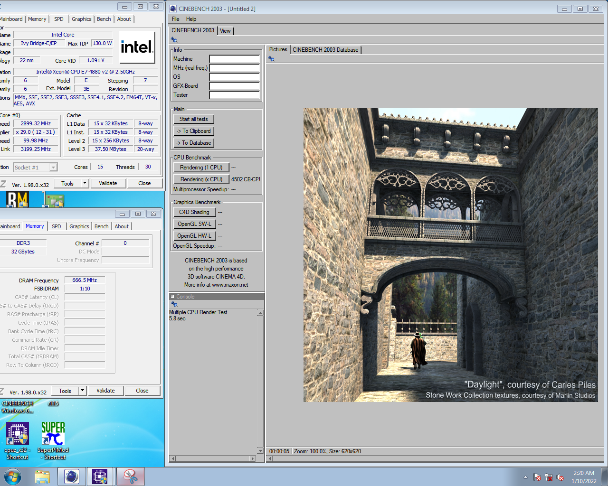
Task: Click the RM desktop icon
Action: tap(18, 199)
